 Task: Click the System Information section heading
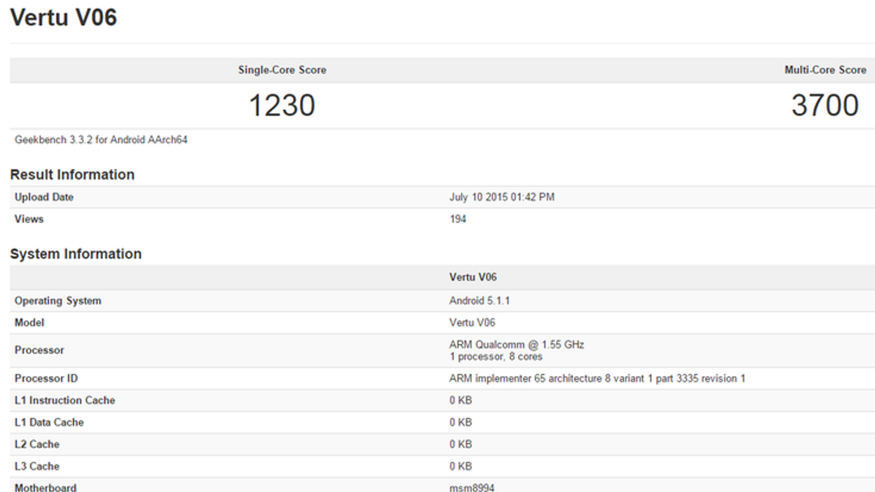click(x=75, y=254)
